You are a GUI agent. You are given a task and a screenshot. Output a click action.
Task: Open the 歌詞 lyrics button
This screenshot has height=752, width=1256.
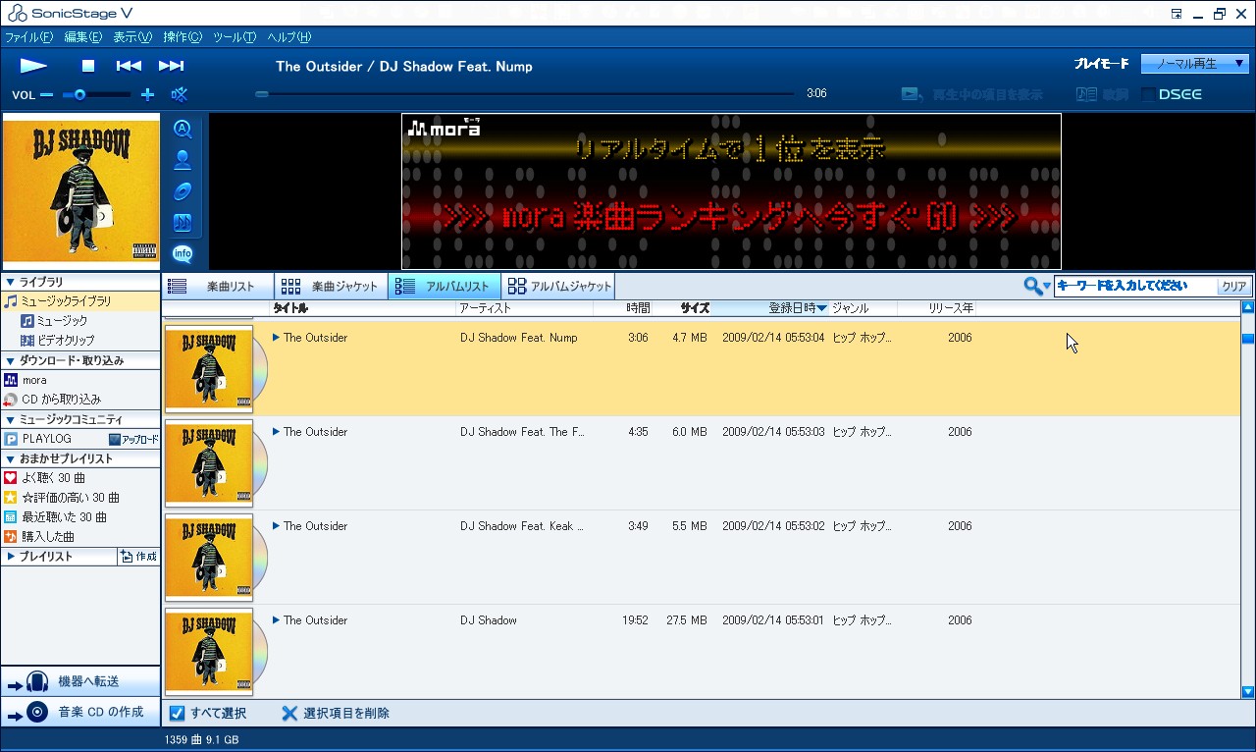point(1103,95)
